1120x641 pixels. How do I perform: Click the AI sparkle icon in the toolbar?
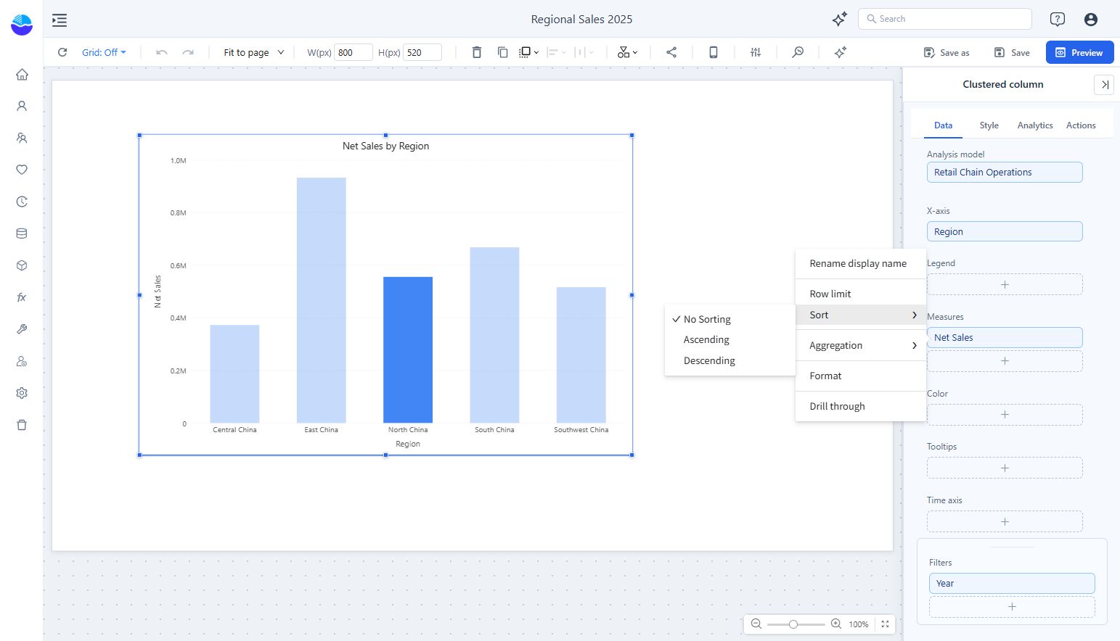coord(841,52)
